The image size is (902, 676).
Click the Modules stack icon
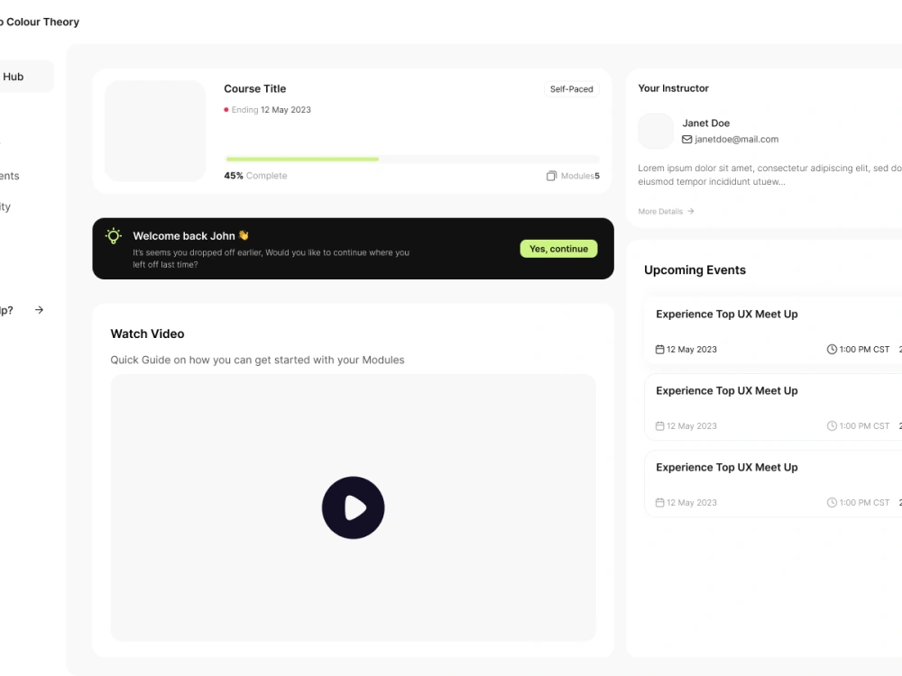point(551,176)
